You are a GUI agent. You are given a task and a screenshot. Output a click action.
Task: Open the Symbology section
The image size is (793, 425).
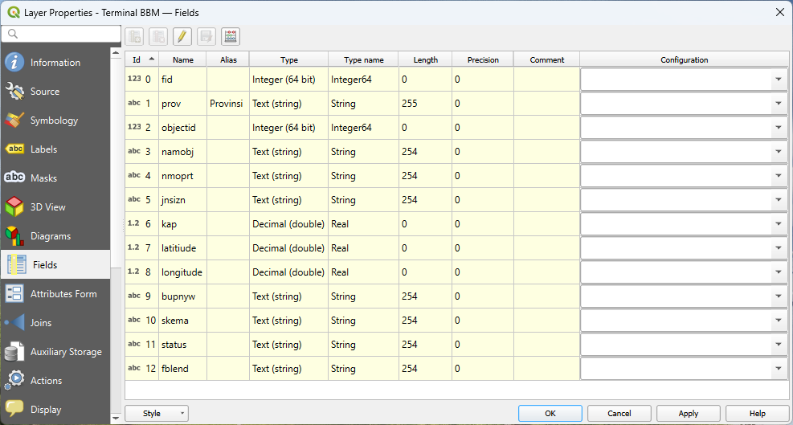[54, 121]
